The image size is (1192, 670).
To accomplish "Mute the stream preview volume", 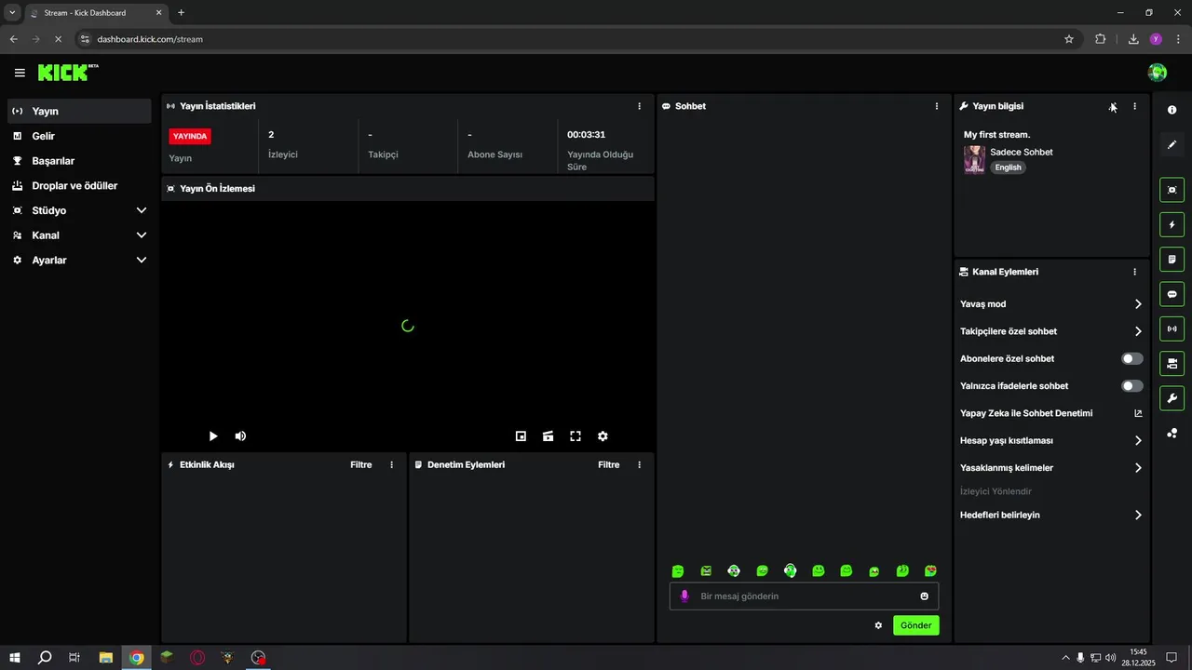I will tap(240, 435).
